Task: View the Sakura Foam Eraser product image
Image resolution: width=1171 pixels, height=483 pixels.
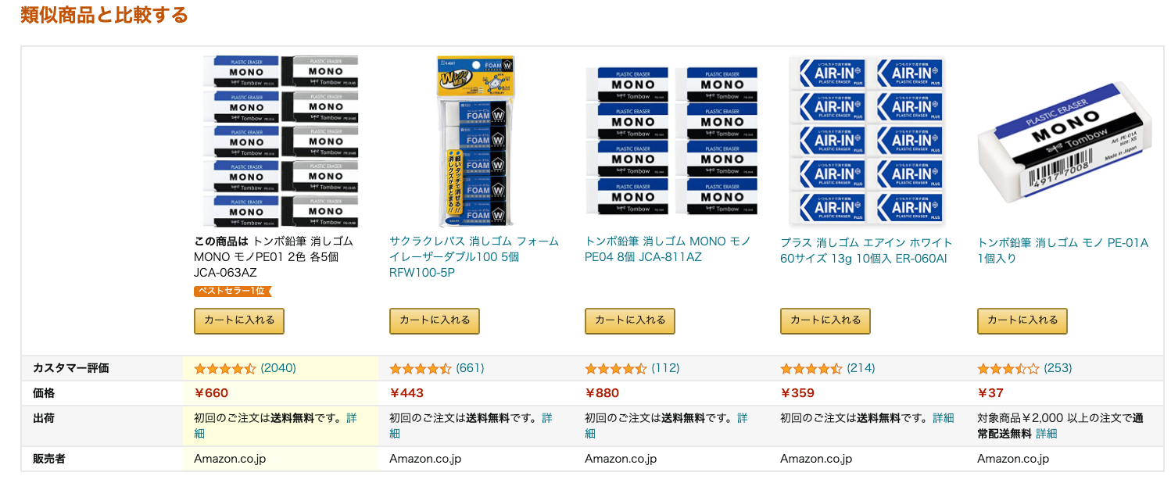Action: (475, 141)
